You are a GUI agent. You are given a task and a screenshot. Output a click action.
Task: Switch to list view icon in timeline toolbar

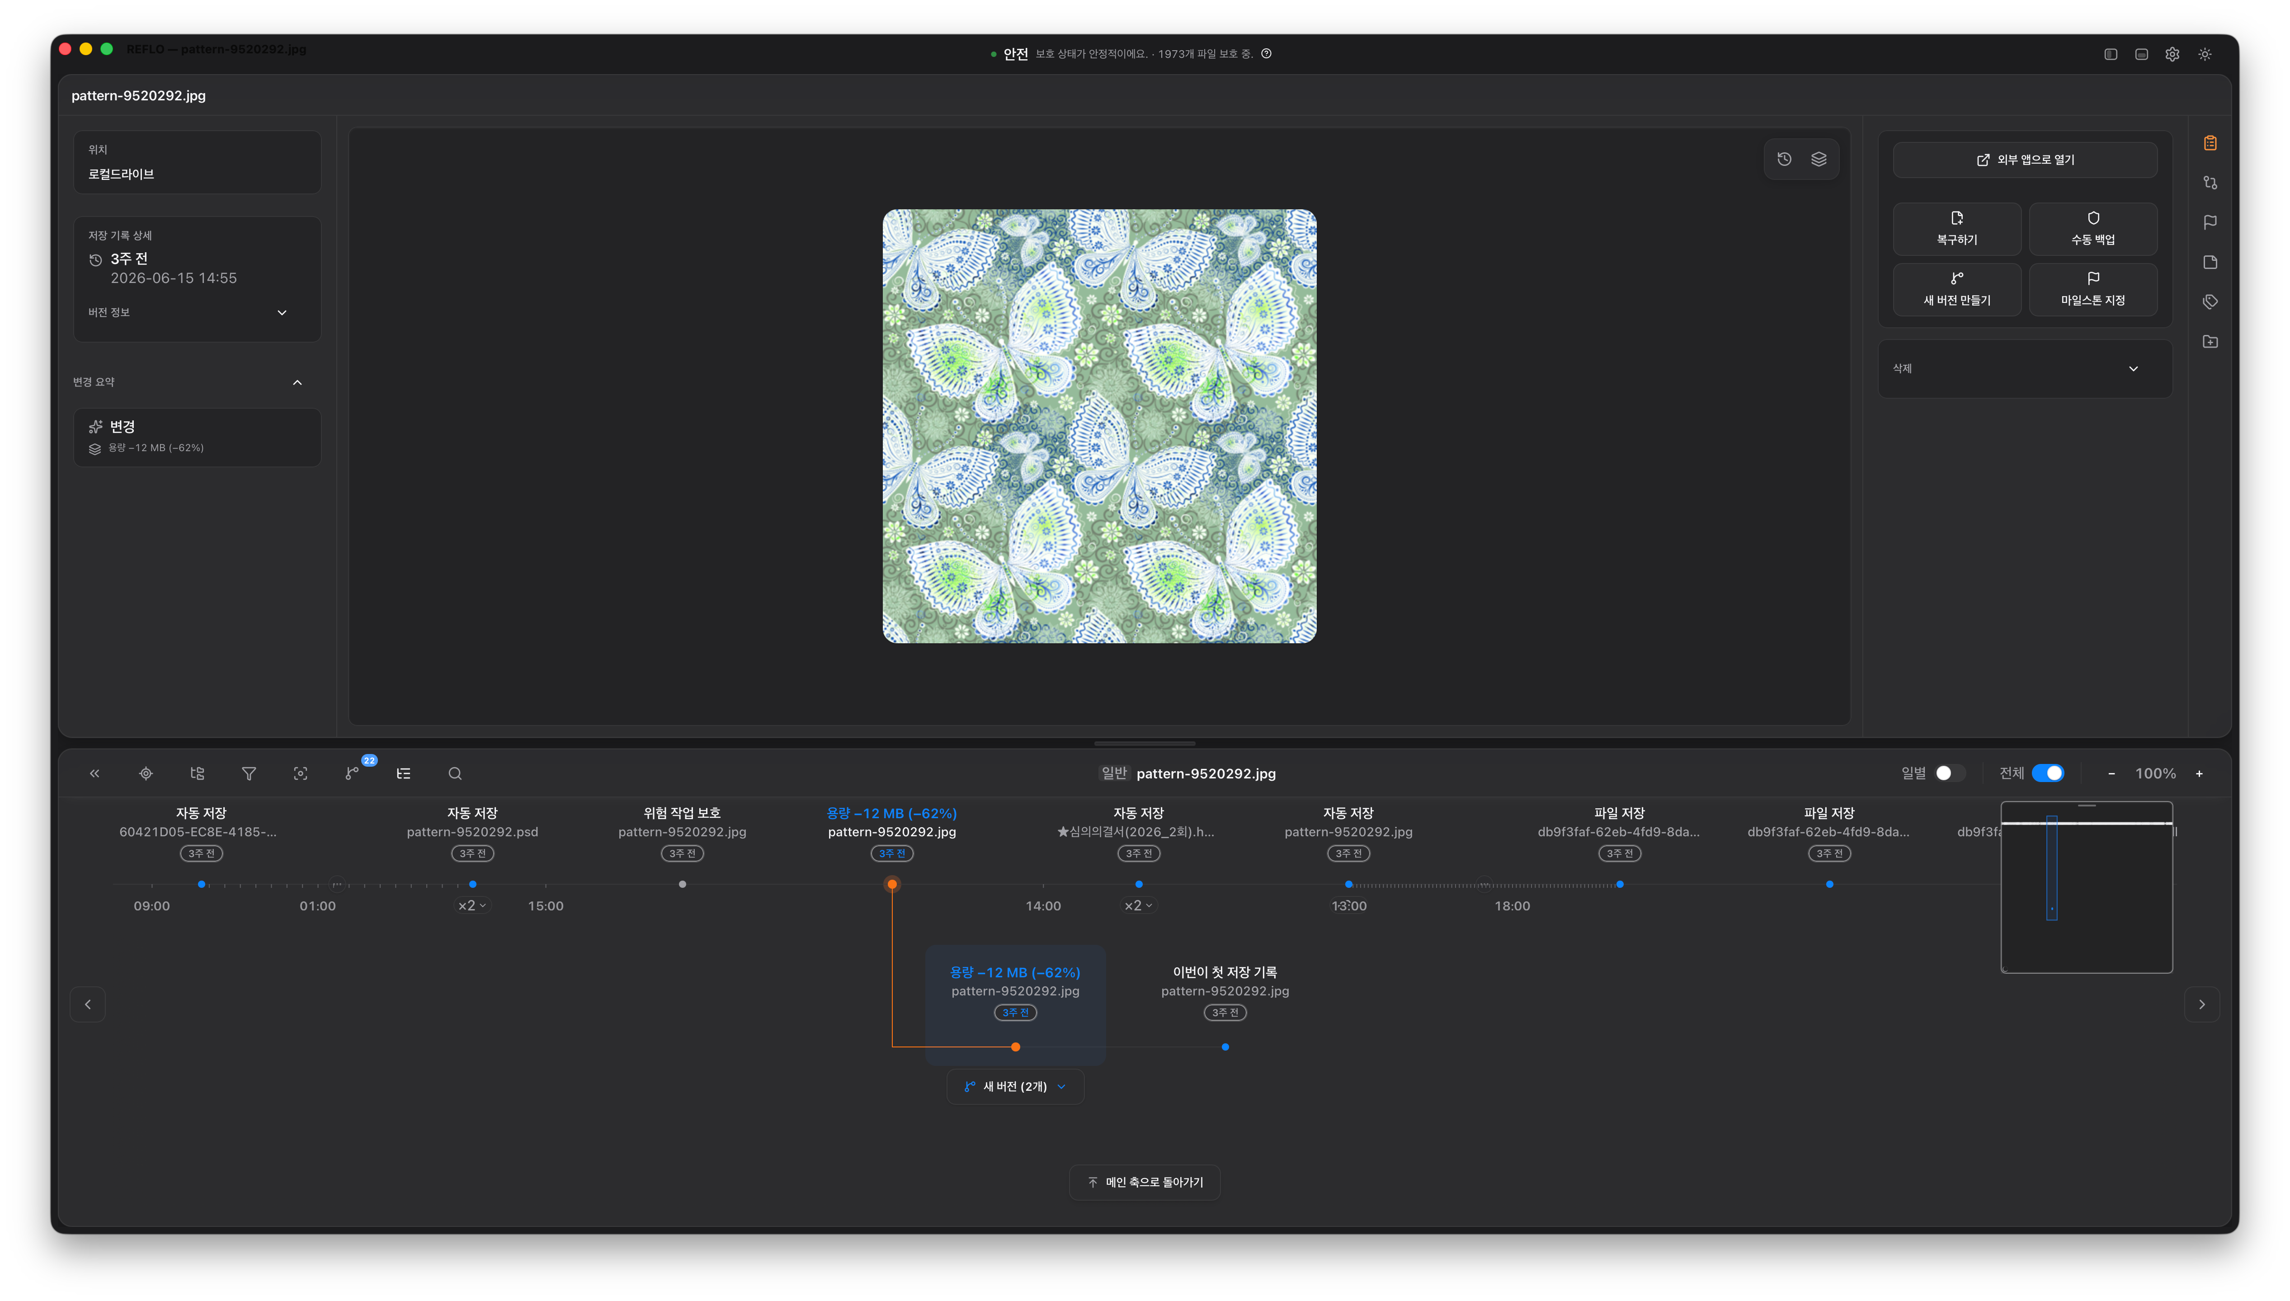(x=404, y=773)
